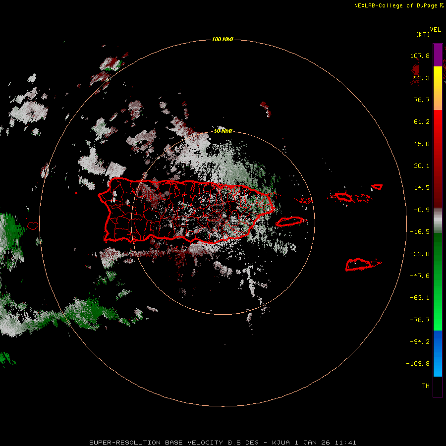Click the 107.8 velocity scale value

point(420,56)
